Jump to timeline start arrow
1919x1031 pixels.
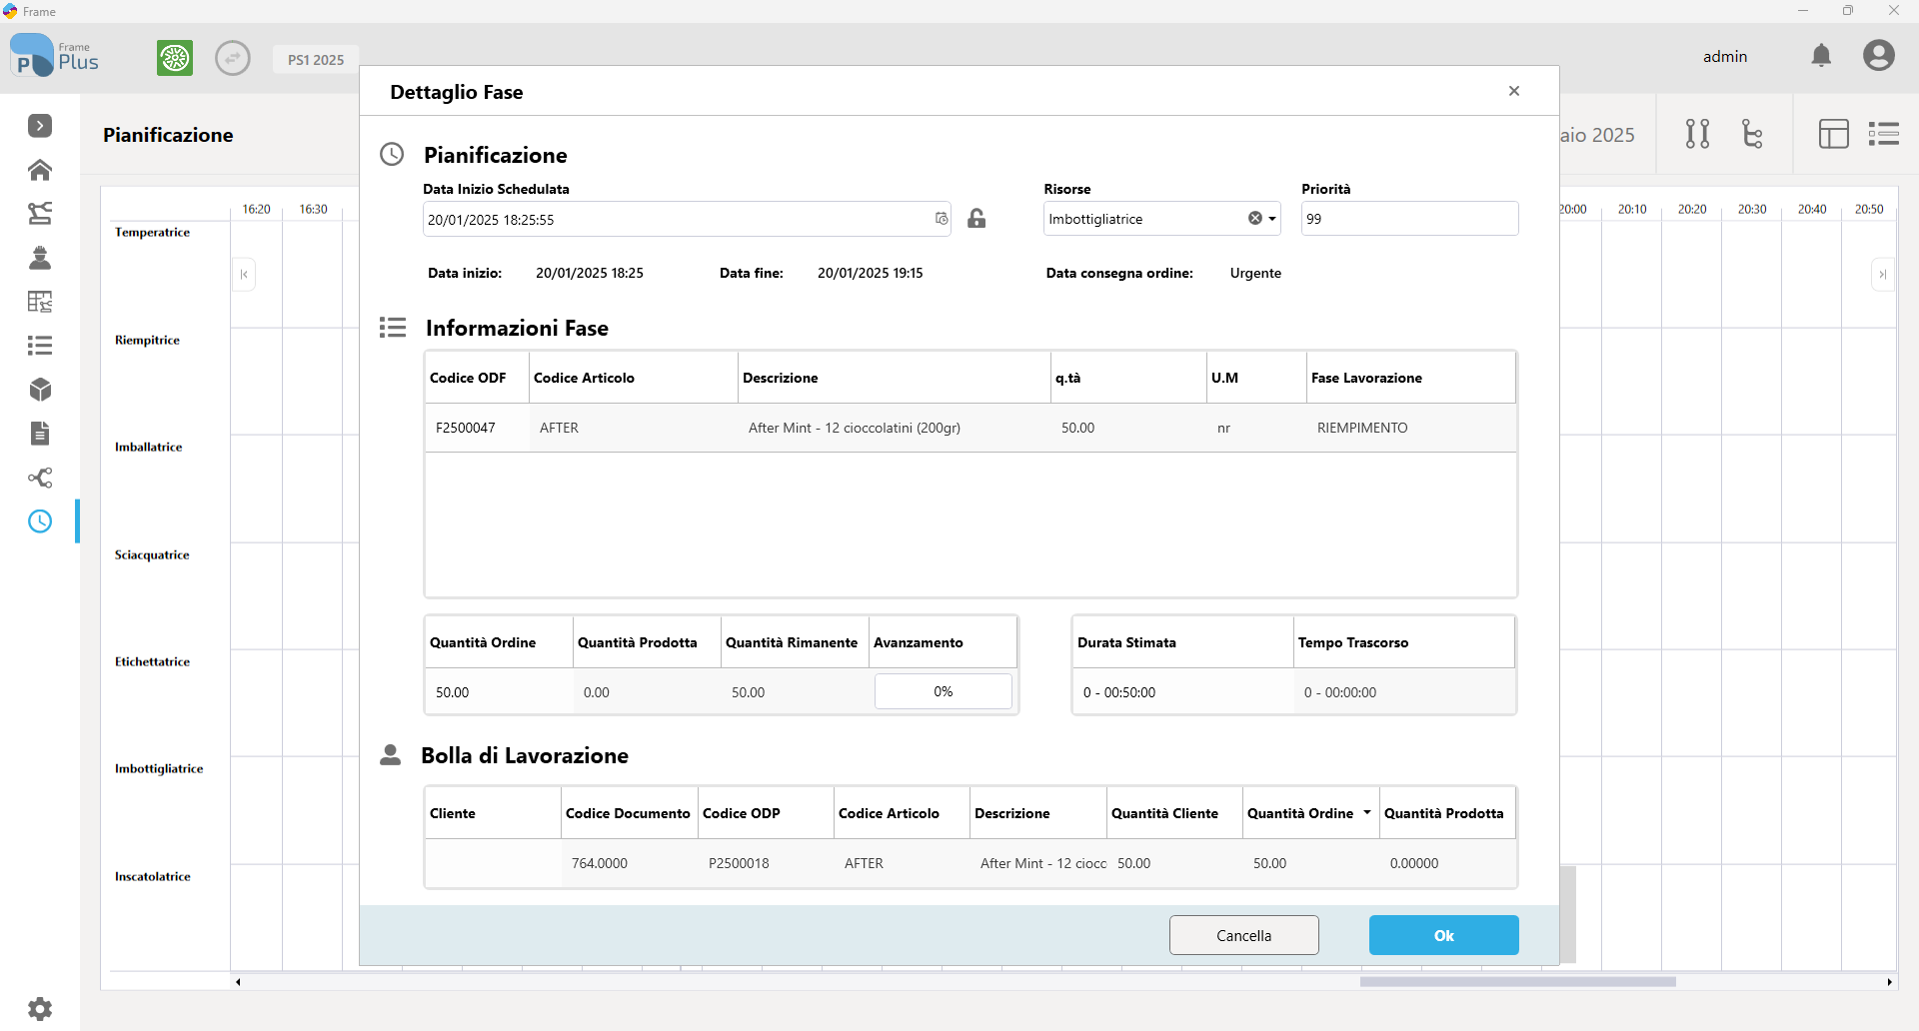pyautogui.click(x=244, y=275)
